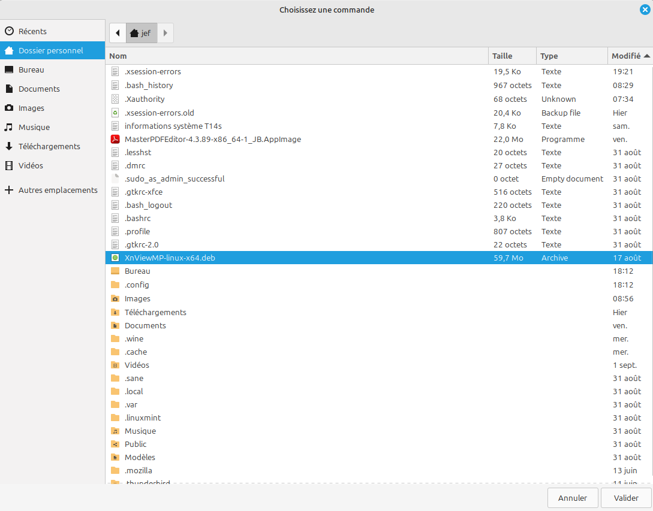Click the .xsession-errors.old backup file icon
The image size is (653, 511).
(x=116, y=113)
